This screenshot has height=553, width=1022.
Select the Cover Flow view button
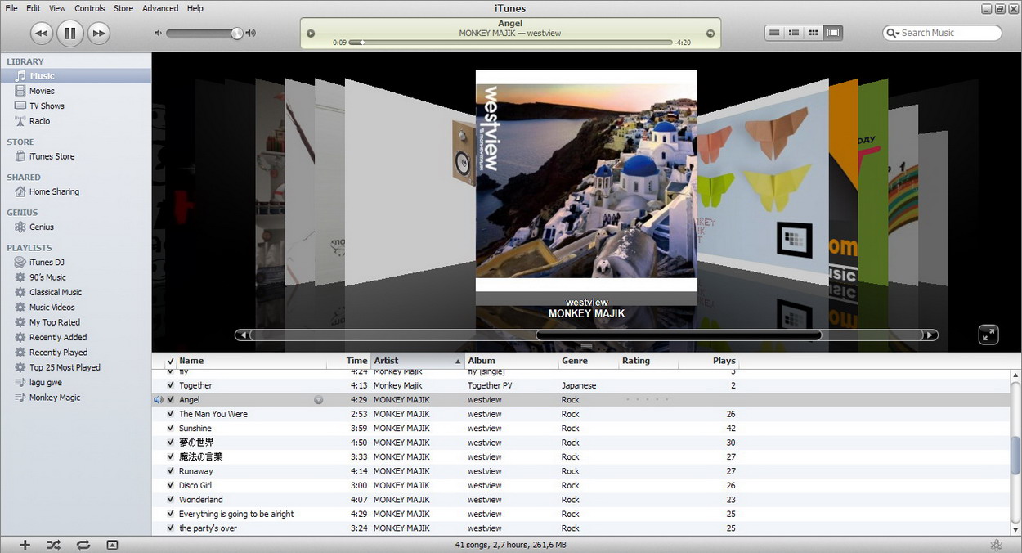click(833, 33)
